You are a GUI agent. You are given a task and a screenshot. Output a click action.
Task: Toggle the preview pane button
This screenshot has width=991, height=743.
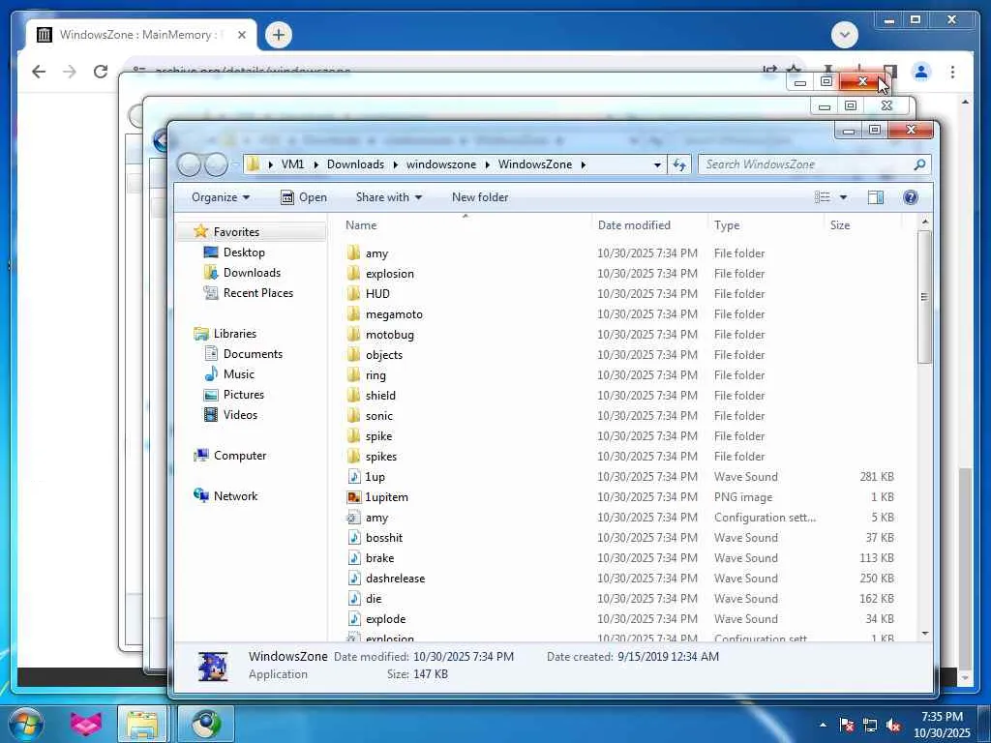coord(875,197)
